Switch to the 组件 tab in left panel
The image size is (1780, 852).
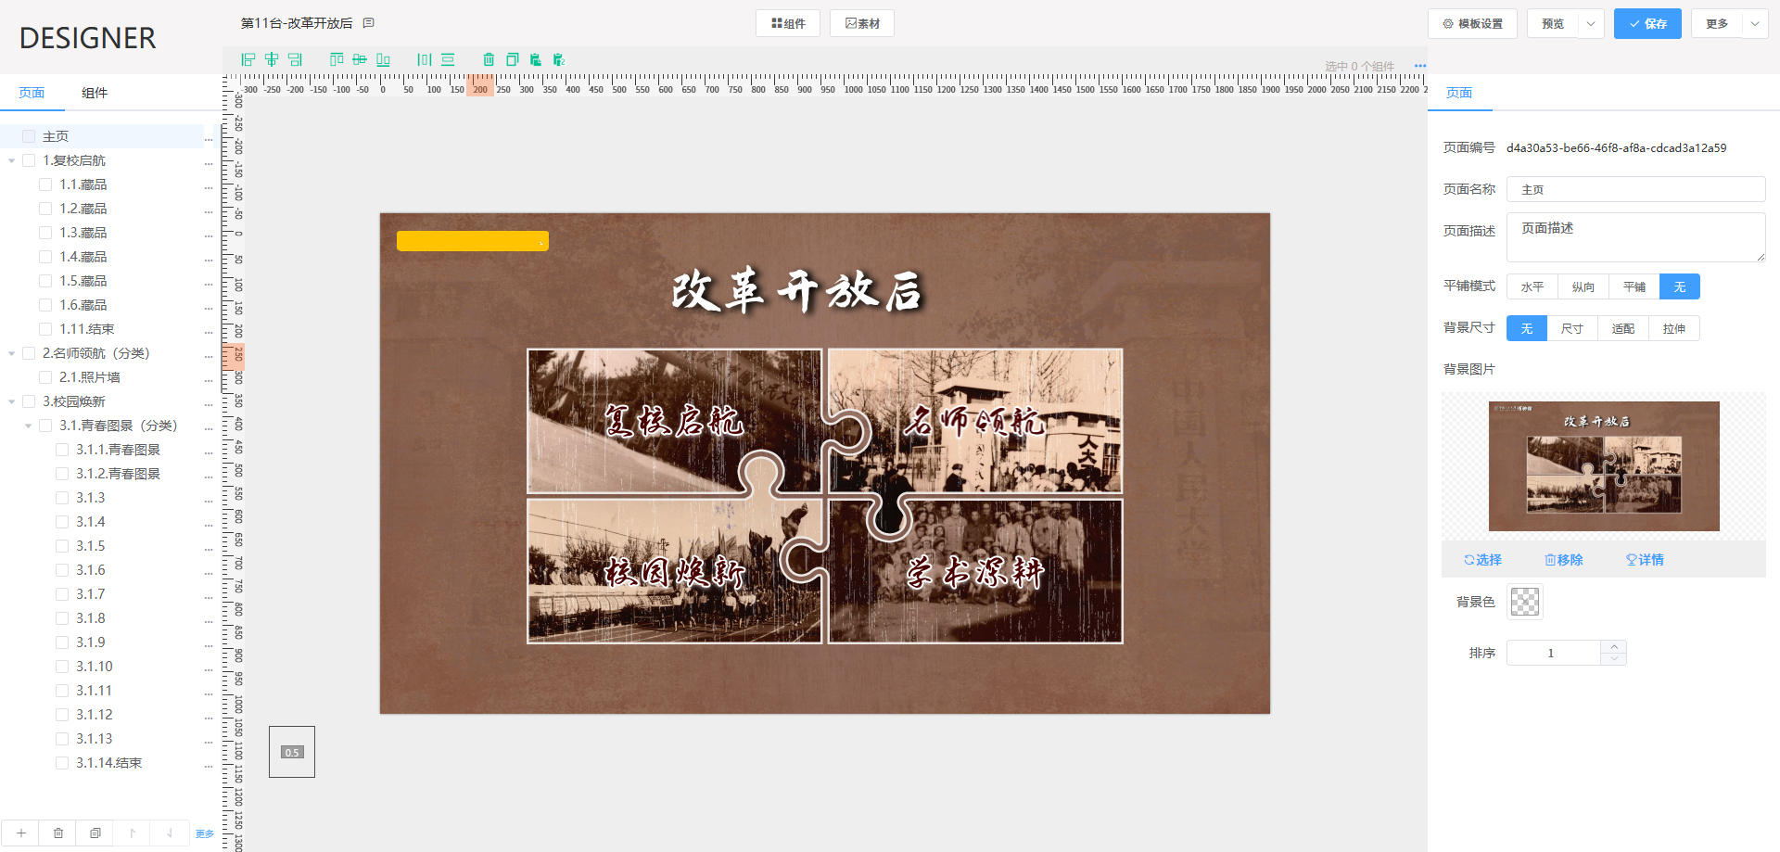(x=95, y=93)
